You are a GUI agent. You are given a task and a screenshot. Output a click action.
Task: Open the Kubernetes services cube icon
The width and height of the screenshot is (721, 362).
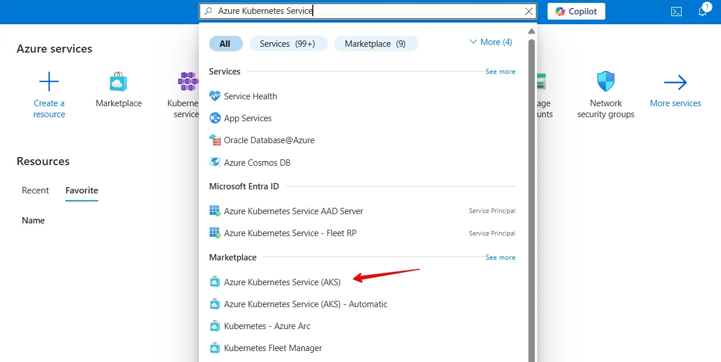(x=188, y=82)
